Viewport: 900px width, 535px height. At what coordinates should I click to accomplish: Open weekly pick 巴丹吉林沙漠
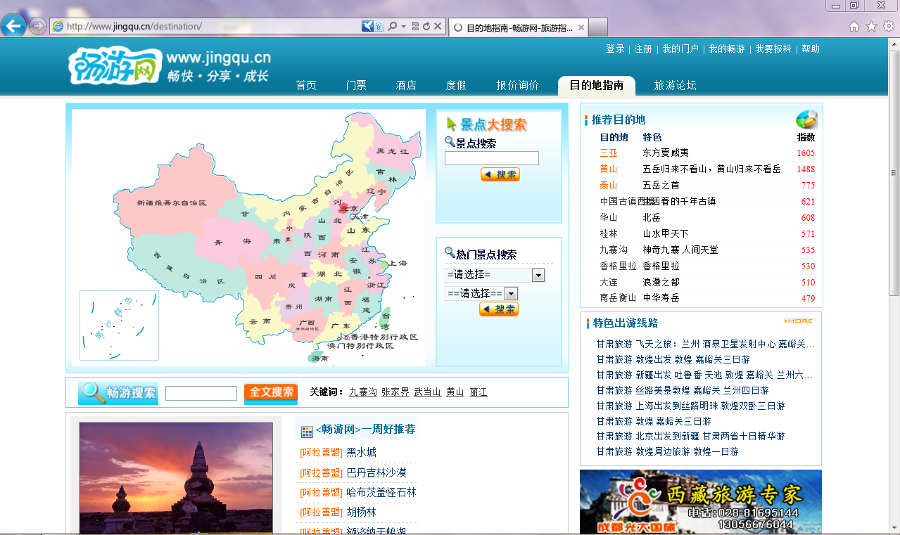(376, 472)
